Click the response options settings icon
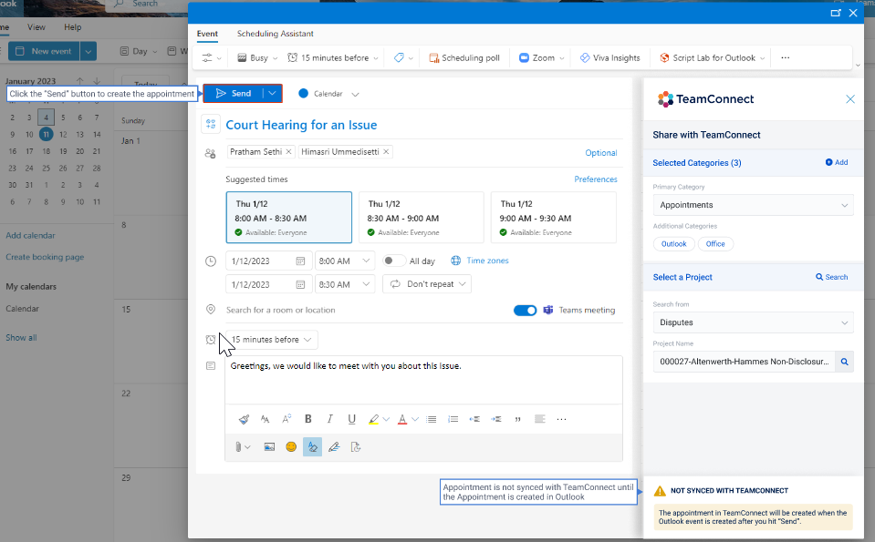 pyautogui.click(x=207, y=58)
